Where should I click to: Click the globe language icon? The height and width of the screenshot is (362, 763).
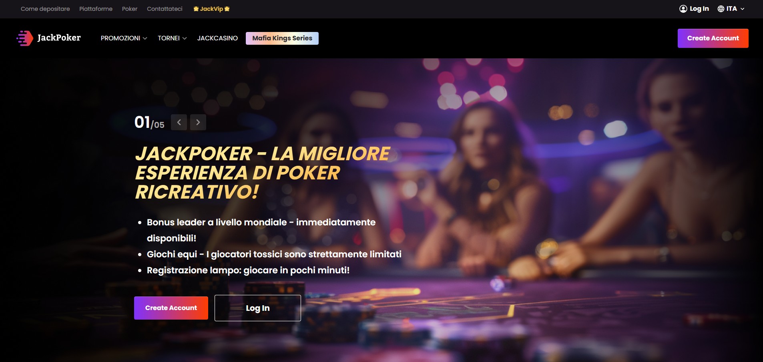click(x=721, y=9)
